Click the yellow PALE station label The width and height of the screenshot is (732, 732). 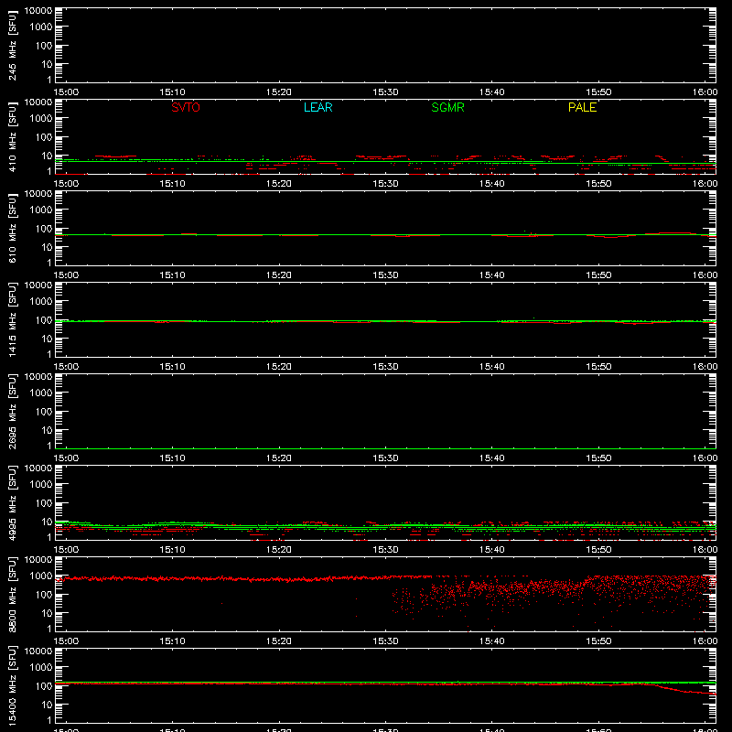582,107
